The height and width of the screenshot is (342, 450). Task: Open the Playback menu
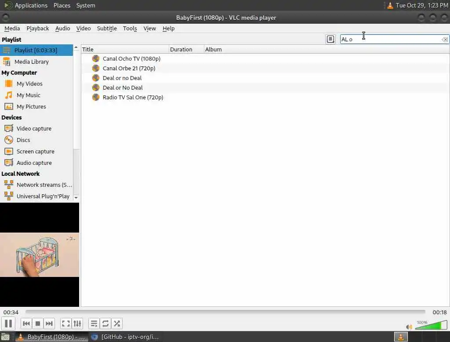tap(38, 29)
